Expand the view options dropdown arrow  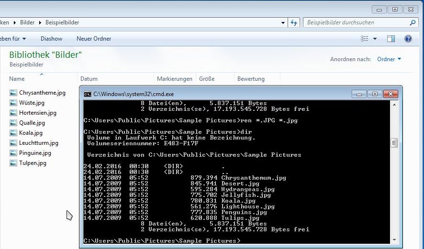pyautogui.click(x=375, y=39)
